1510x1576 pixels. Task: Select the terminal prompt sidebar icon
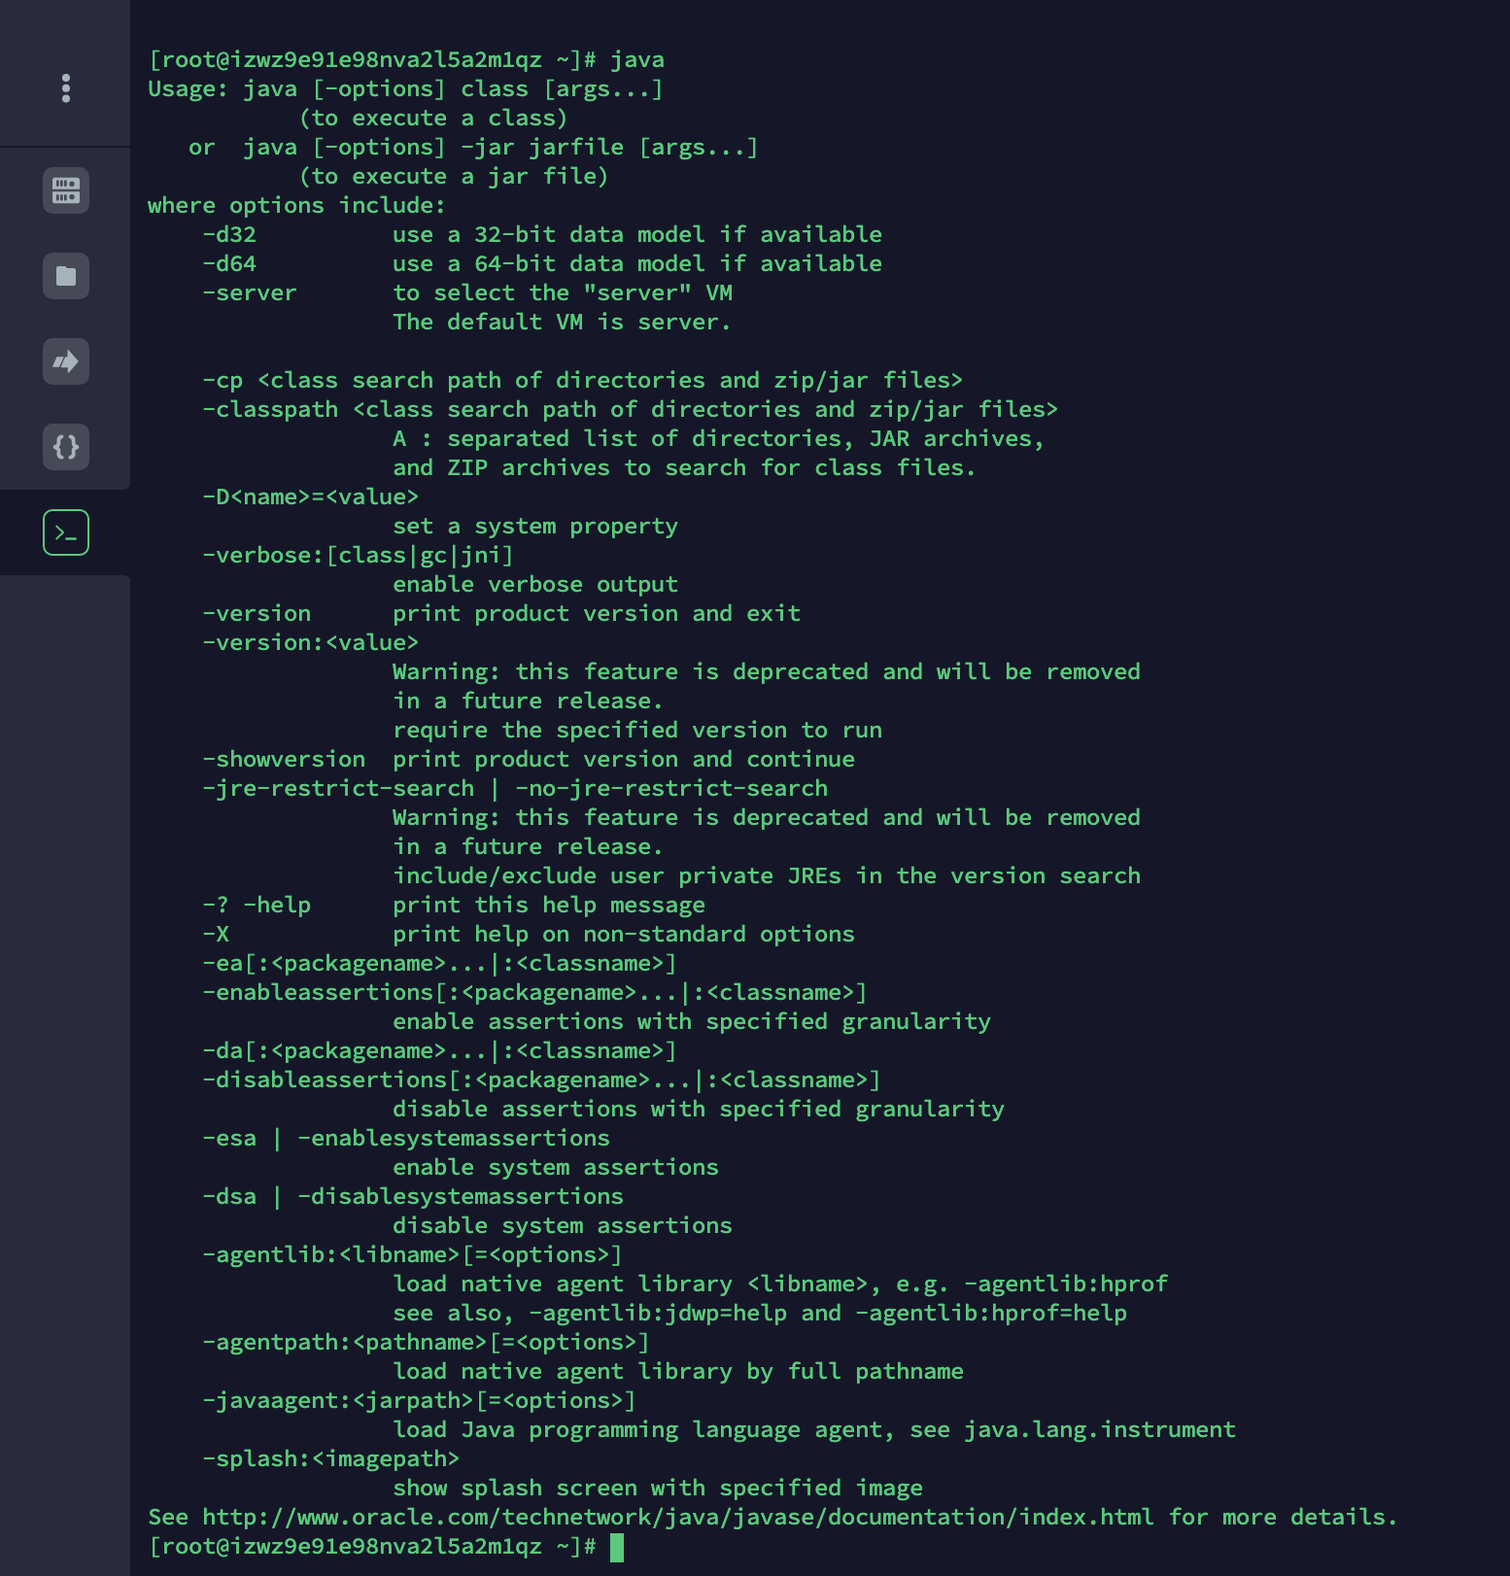(x=65, y=532)
